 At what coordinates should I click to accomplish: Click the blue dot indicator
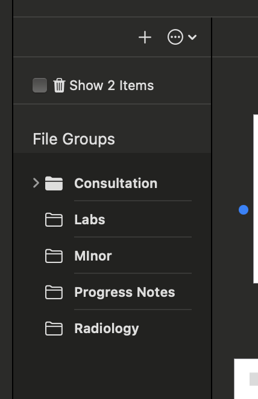tap(244, 210)
